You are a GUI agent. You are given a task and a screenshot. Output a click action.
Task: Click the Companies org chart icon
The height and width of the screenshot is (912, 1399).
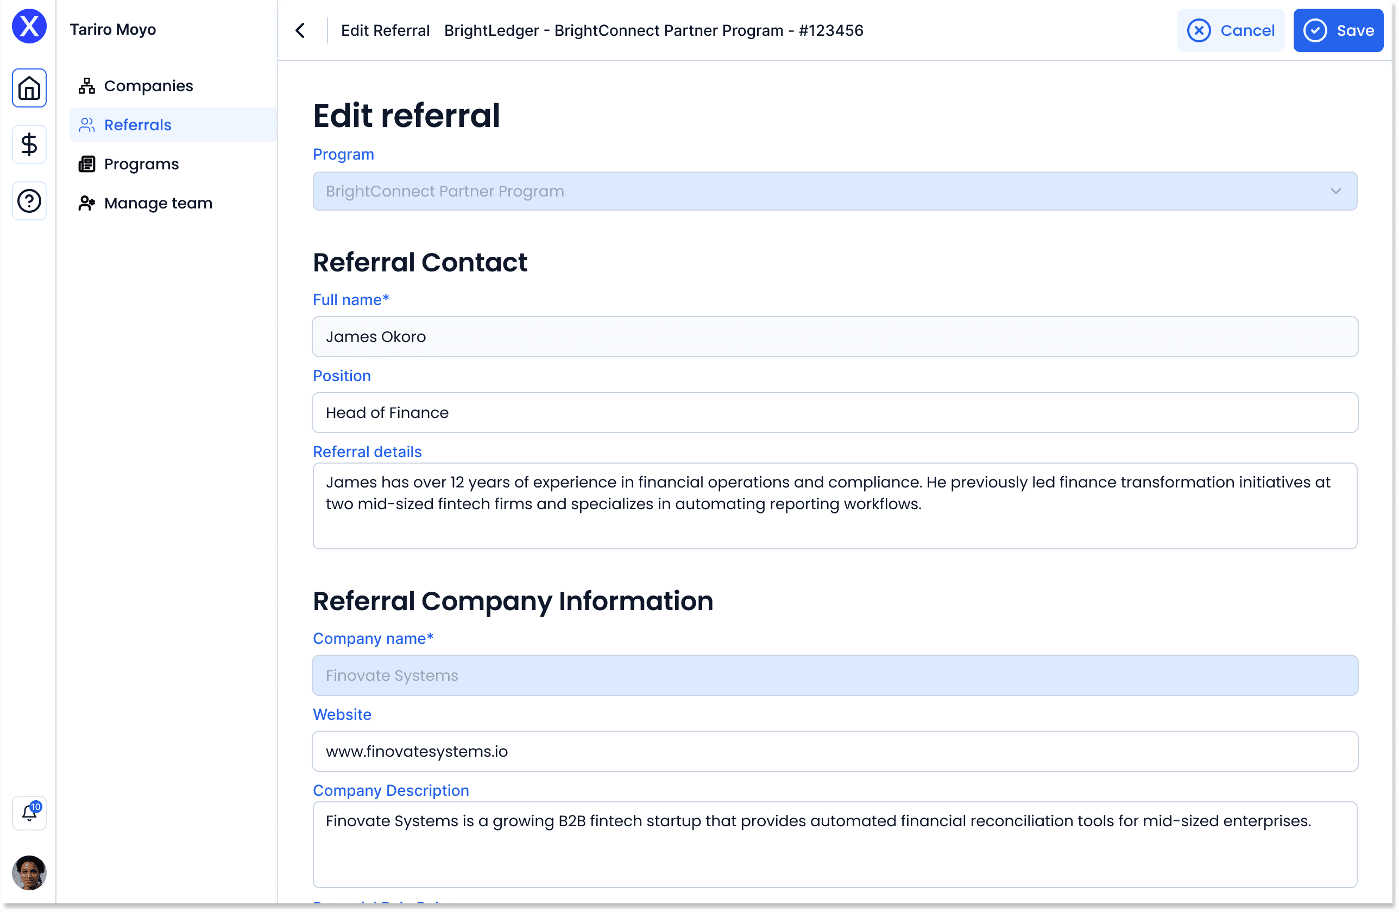coord(86,86)
